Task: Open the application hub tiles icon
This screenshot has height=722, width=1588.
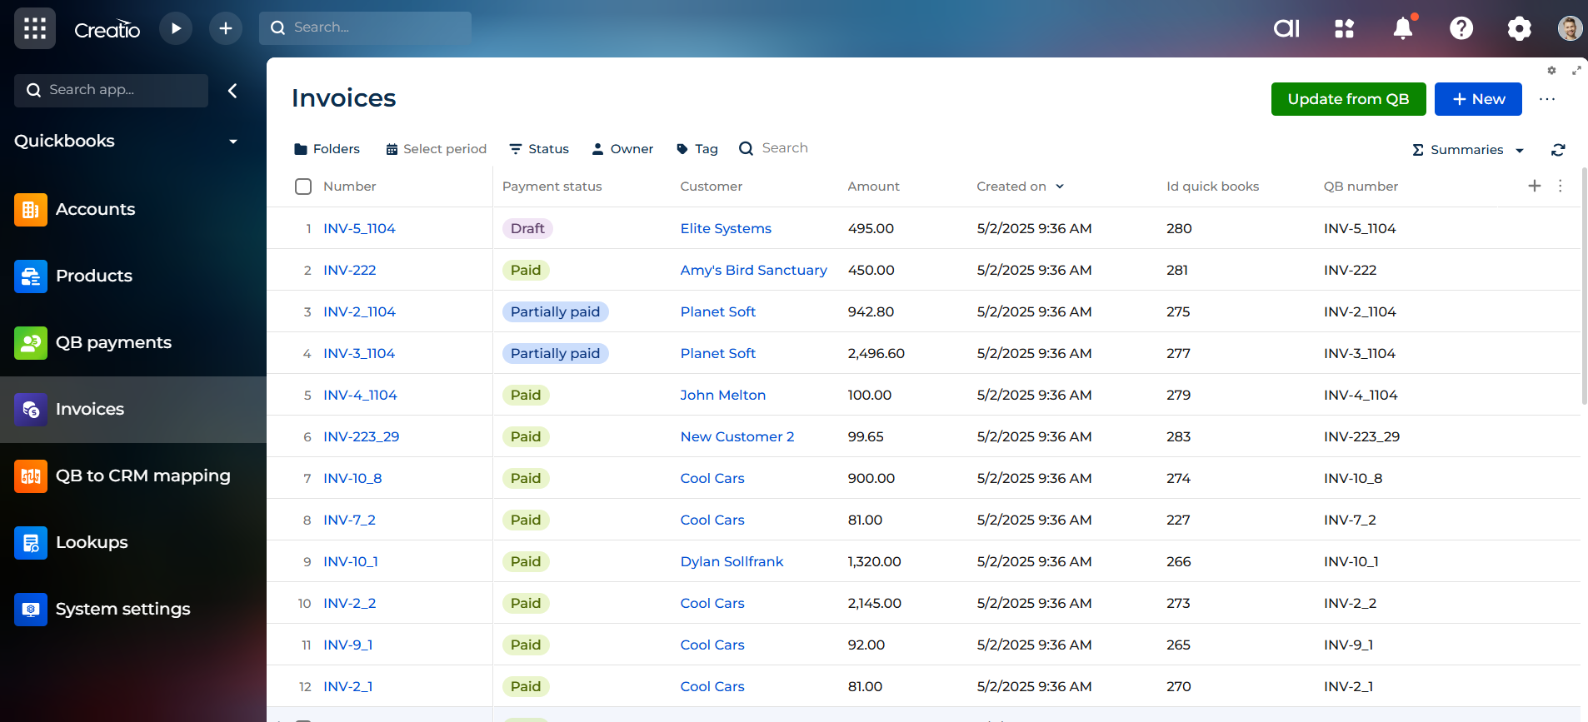Action: pyautogui.click(x=1344, y=28)
